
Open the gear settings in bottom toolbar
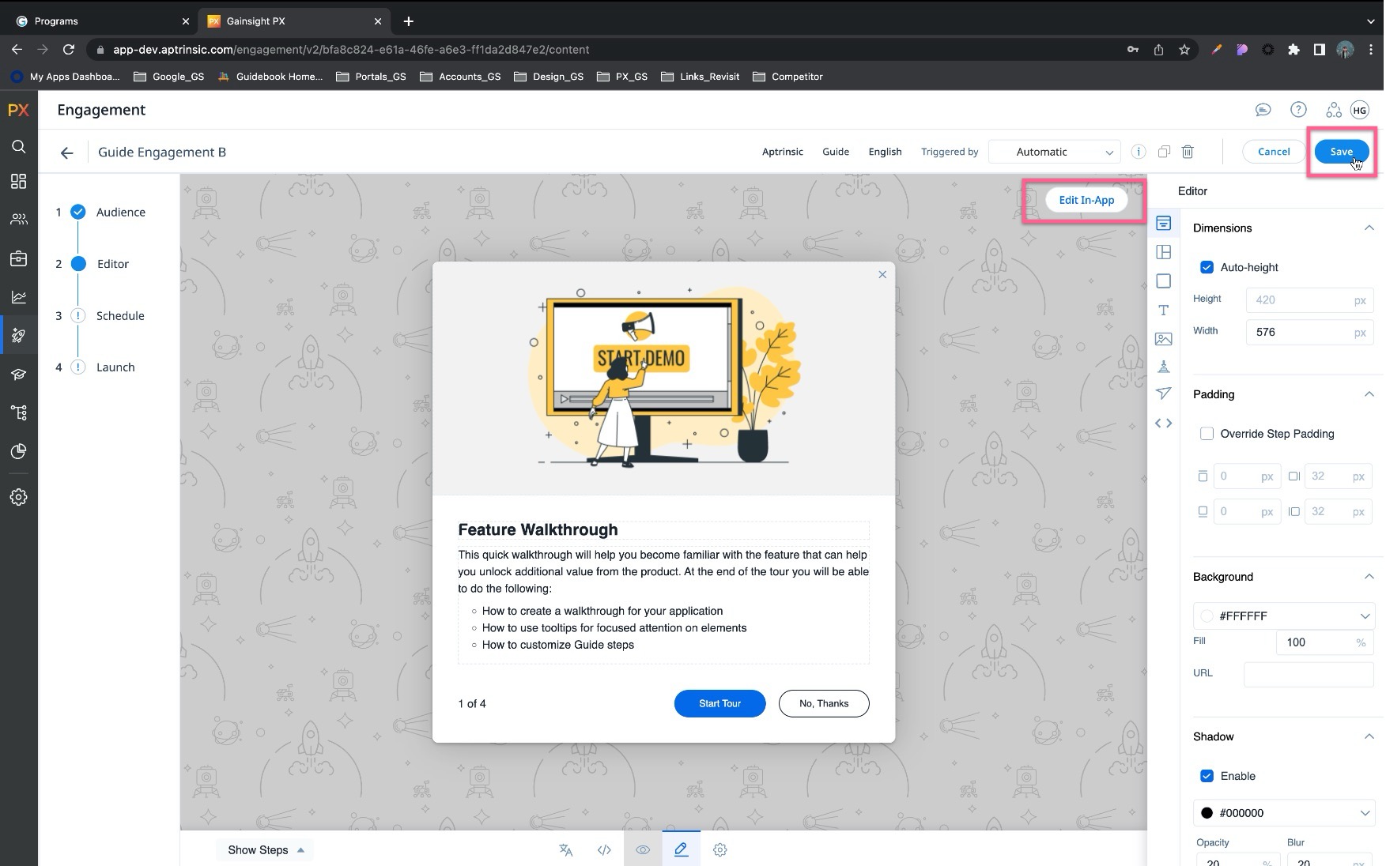pos(719,849)
